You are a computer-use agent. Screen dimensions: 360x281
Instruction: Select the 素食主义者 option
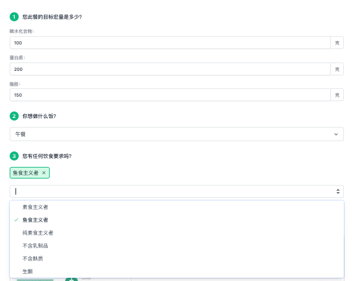177,207
